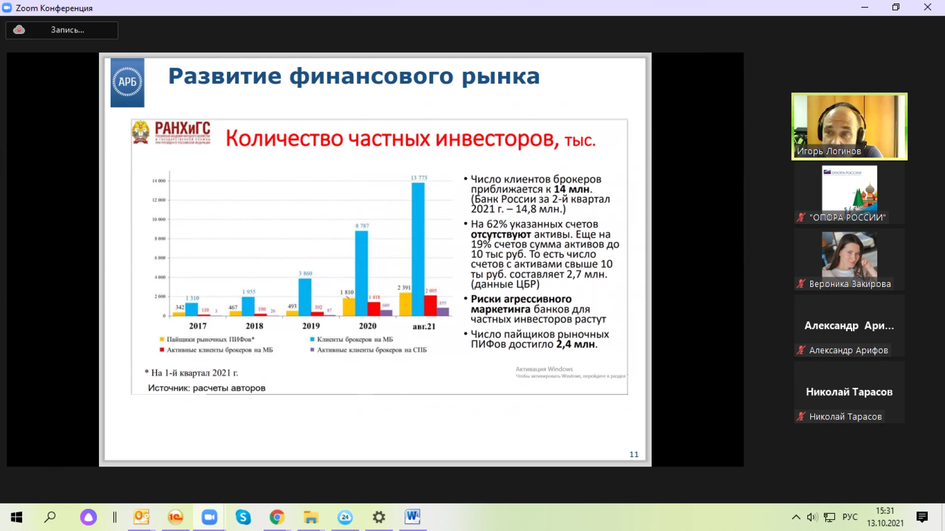
Task: Switch input language via РУС indicator
Action: click(850, 517)
